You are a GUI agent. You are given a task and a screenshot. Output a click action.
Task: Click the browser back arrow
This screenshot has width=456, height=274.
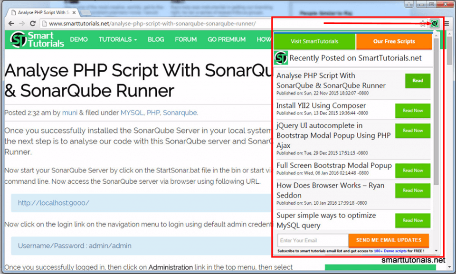tap(11, 24)
